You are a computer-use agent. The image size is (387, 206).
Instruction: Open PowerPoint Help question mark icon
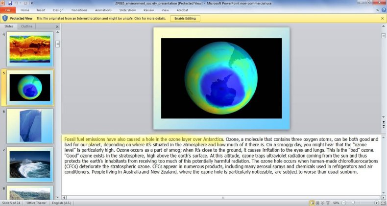[x=384, y=10]
